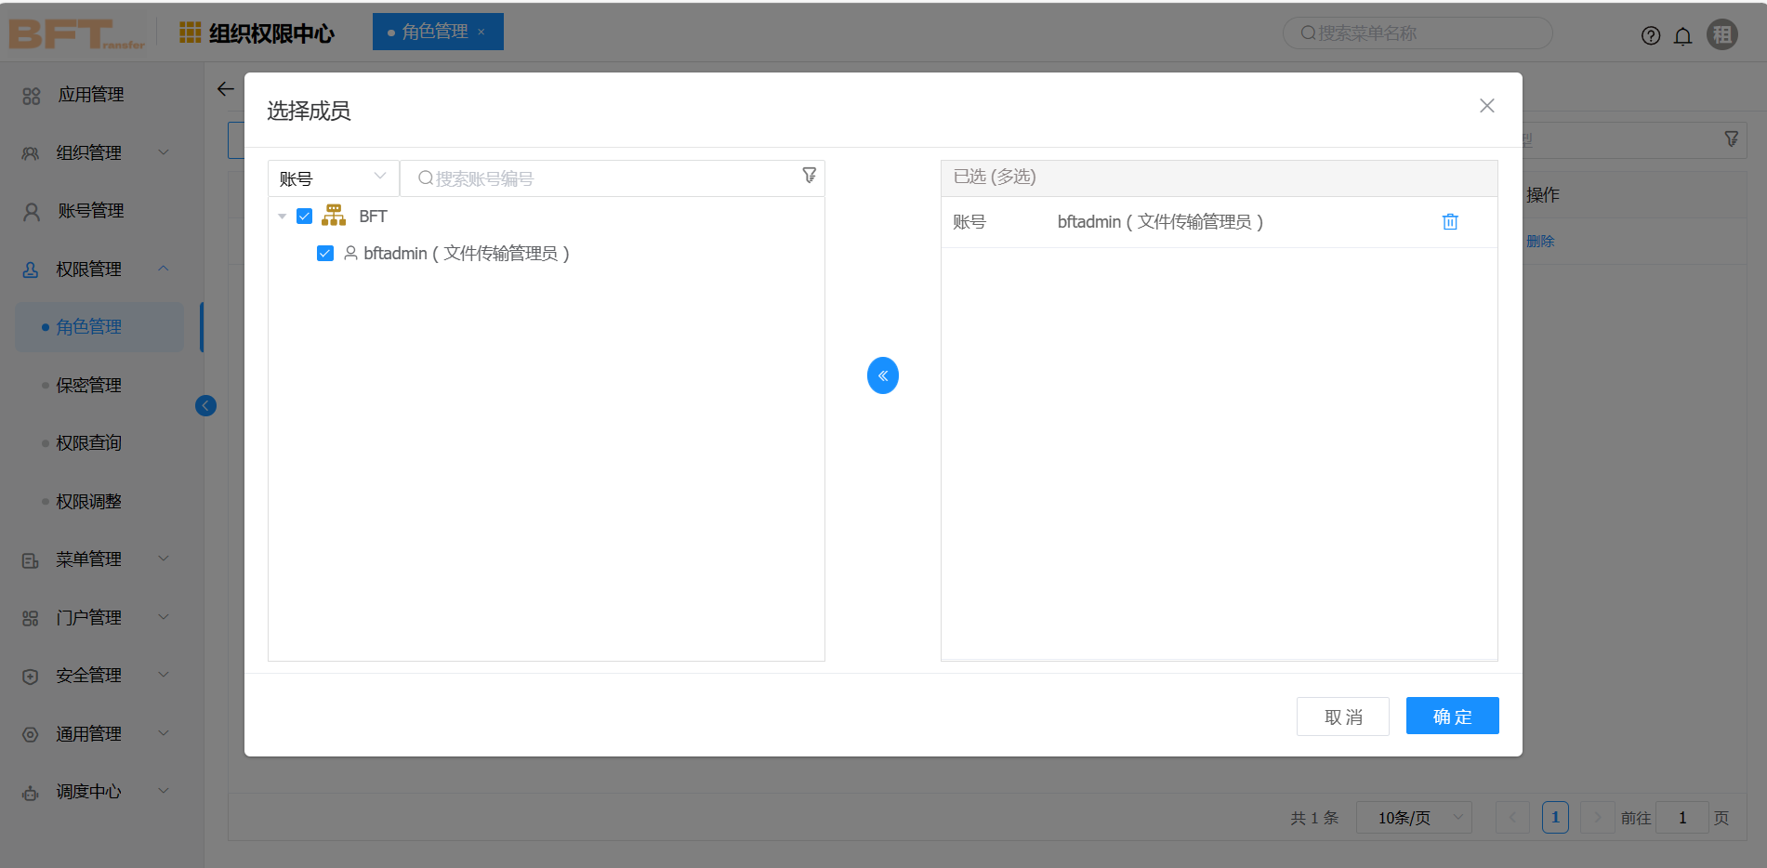Image resolution: width=1767 pixels, height=868 pixels.
Task: Click the filter icon on the role panel
Action: point(1732,138)
